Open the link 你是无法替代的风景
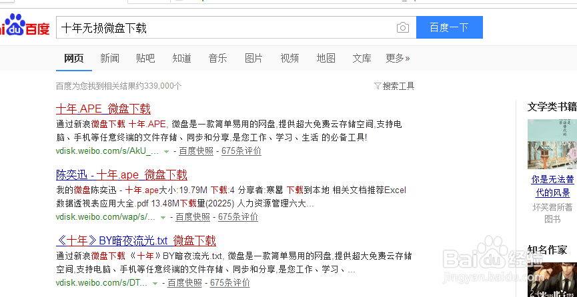This screenshot has height=297, width=577. (552, 186)
